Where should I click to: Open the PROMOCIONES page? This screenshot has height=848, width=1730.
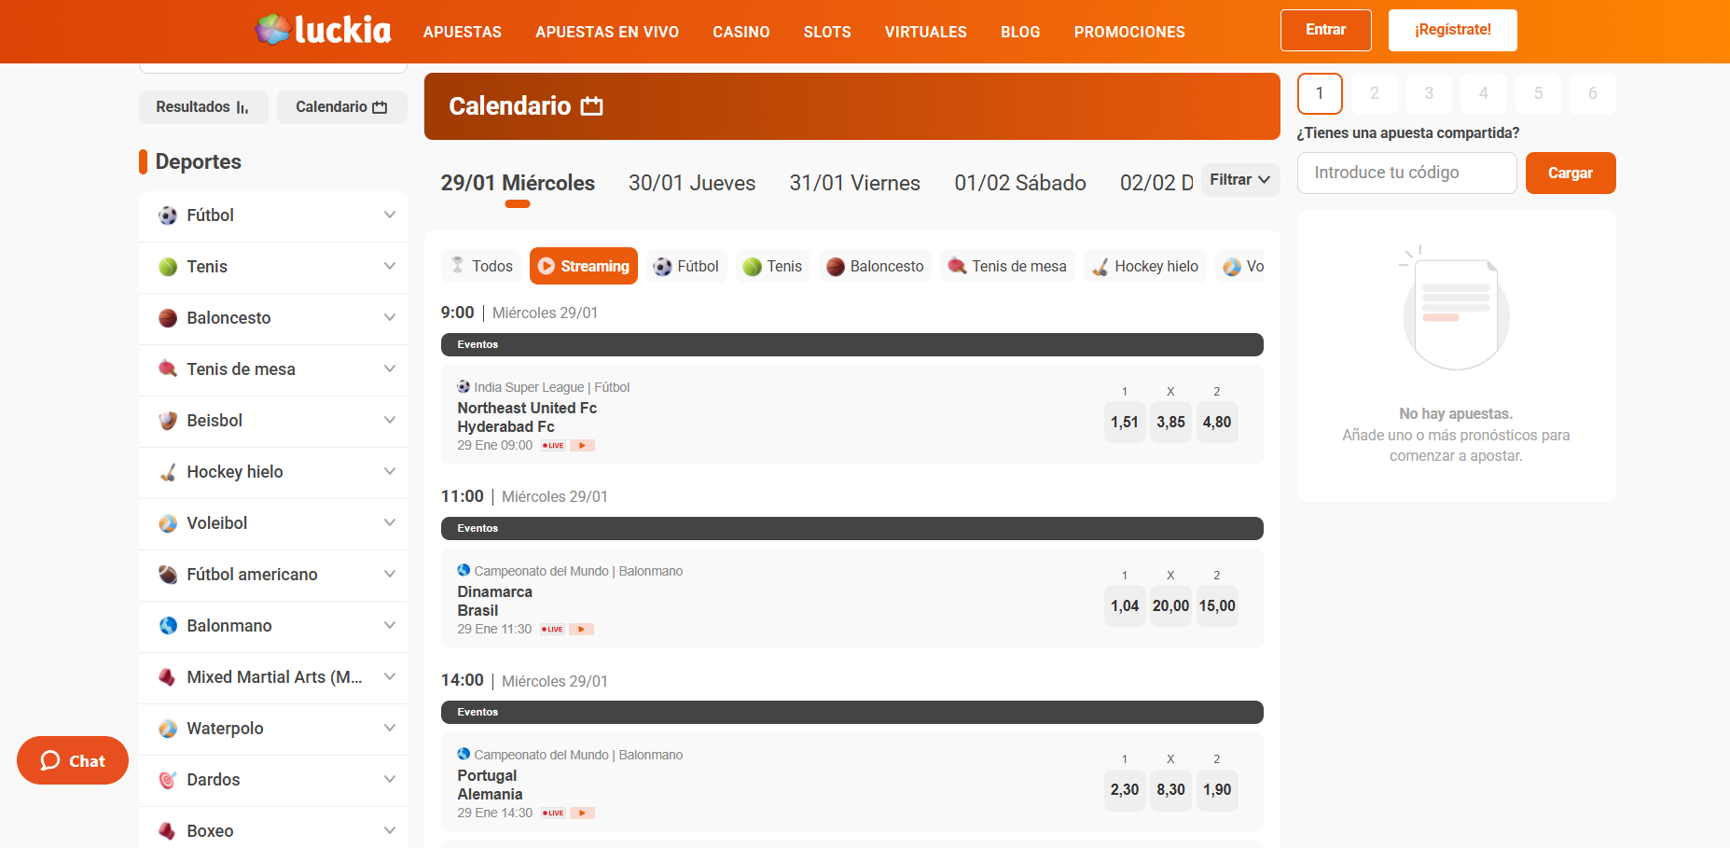coord(1129,32)
